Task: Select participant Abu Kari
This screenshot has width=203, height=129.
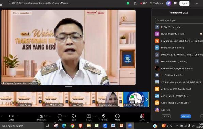Action: tap(179, 110)
